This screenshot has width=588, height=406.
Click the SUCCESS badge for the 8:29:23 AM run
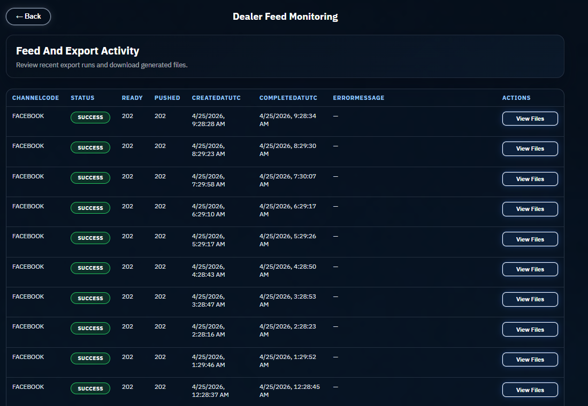pos(90,147)
